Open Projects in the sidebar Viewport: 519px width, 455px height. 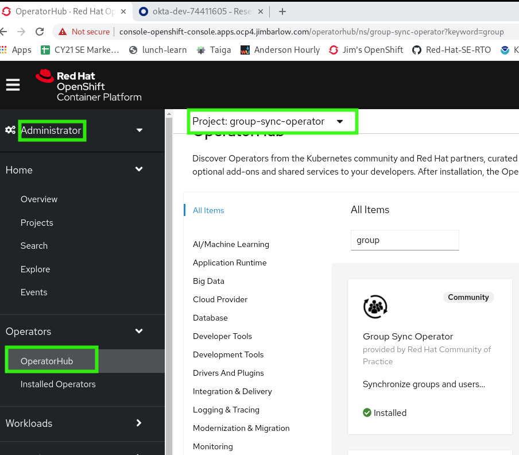37,223
